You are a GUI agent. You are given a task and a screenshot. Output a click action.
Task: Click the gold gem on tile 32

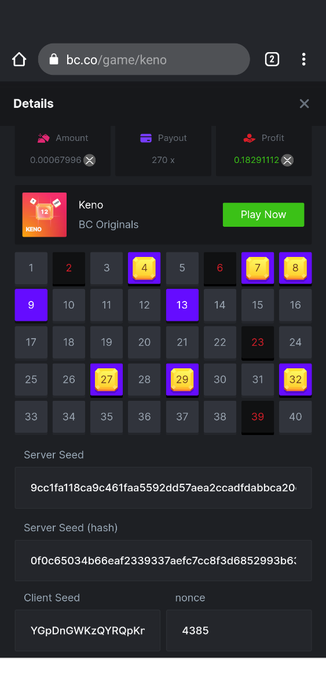[x=295, y=379]
